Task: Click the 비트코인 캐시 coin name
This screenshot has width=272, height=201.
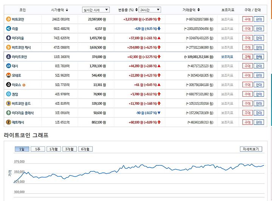Action: tap(21, 47)
